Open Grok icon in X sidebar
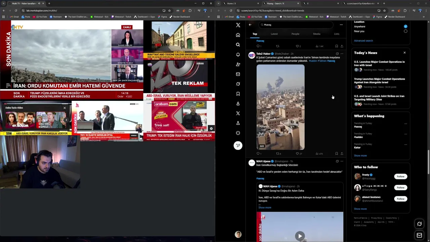430x242 pixels. click(238, 84)
